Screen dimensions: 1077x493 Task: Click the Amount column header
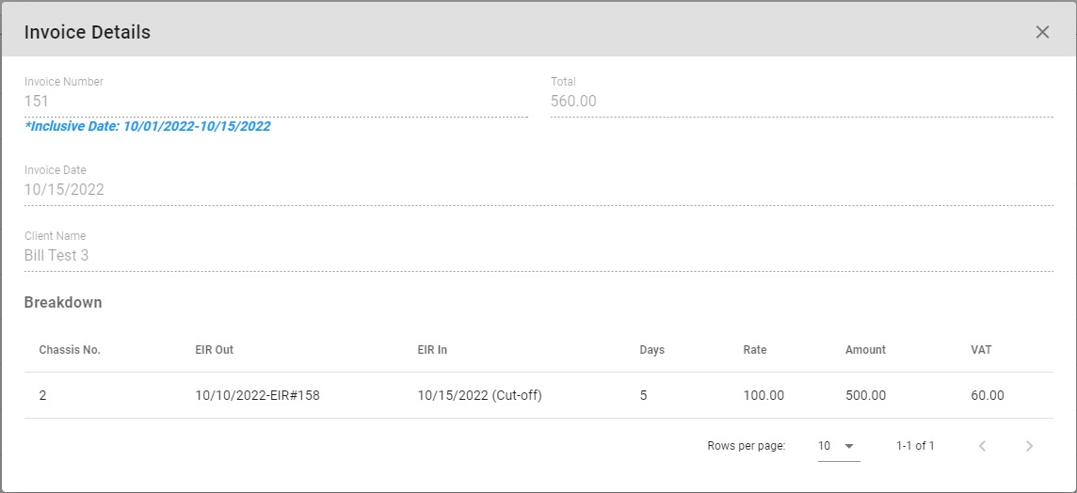pyautogui.click(x=865, y=350)
